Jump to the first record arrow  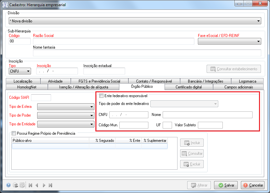(x=30, y=185)
